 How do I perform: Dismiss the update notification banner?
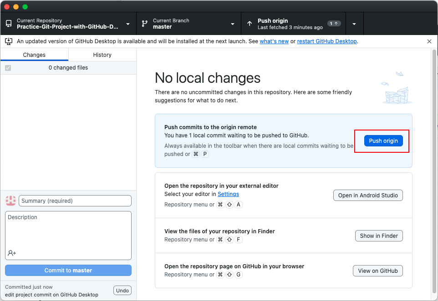coord(429,41)
